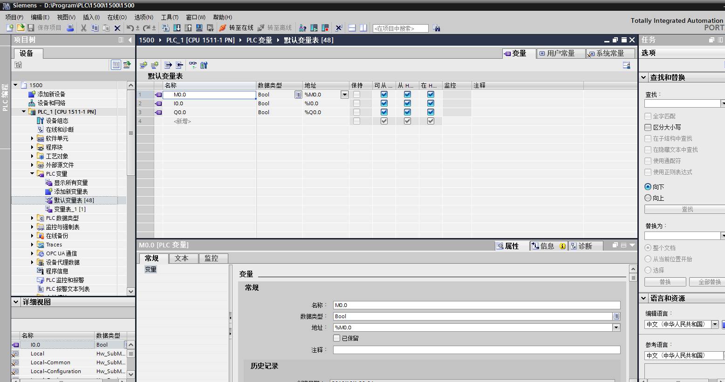Screen dimensions: 725x382
Task: Cut the selection with the scissors icon
Action: [x=84, y=28]
